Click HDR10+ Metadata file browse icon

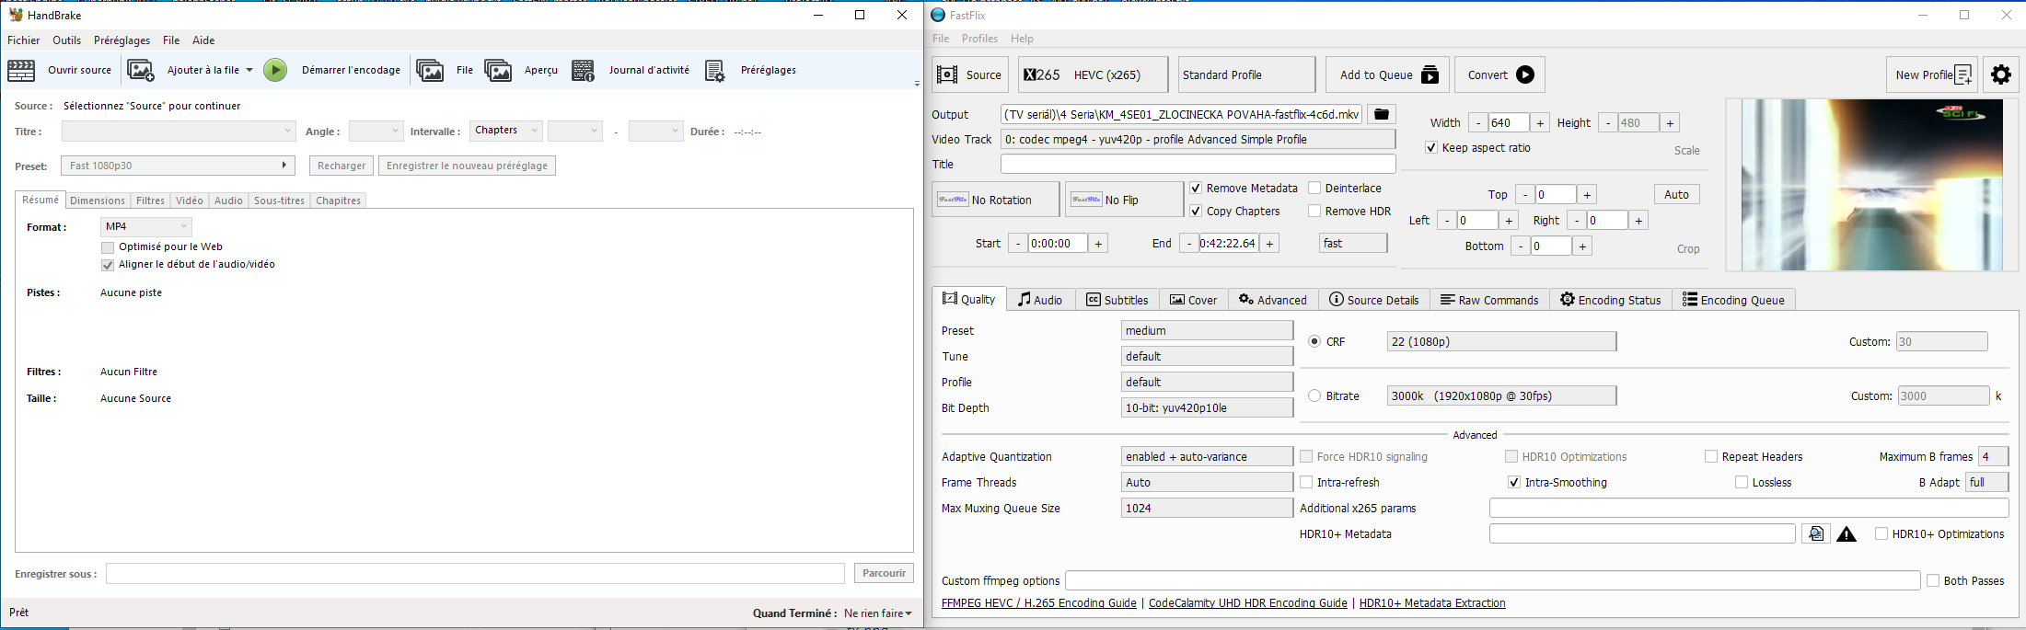(1815, 533)
